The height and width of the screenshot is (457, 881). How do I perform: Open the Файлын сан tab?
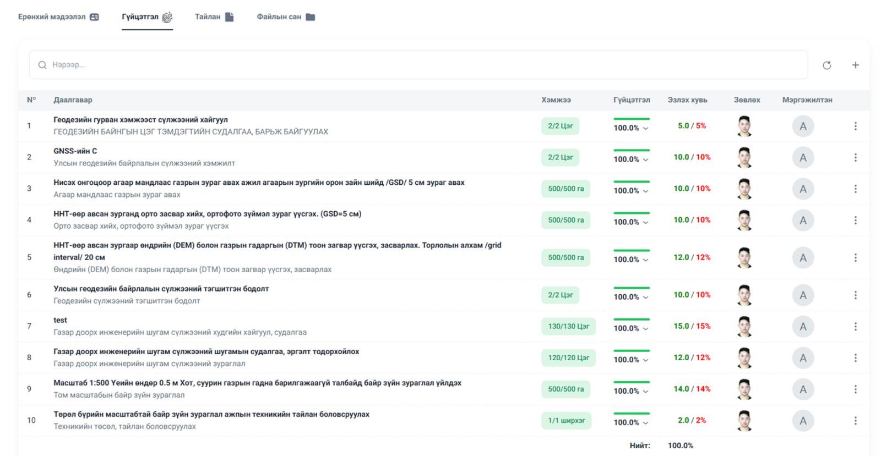(285, 17)
